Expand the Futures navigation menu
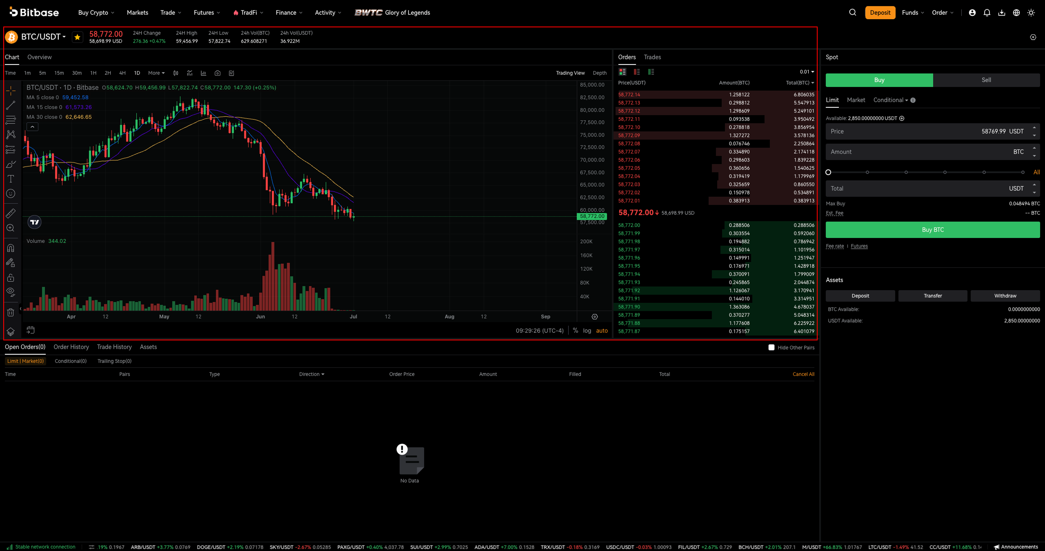The height and width of the screenshot is (551, 1045). point(207,13)
